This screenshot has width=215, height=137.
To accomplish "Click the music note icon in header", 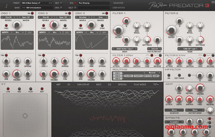I will (6, 5).
